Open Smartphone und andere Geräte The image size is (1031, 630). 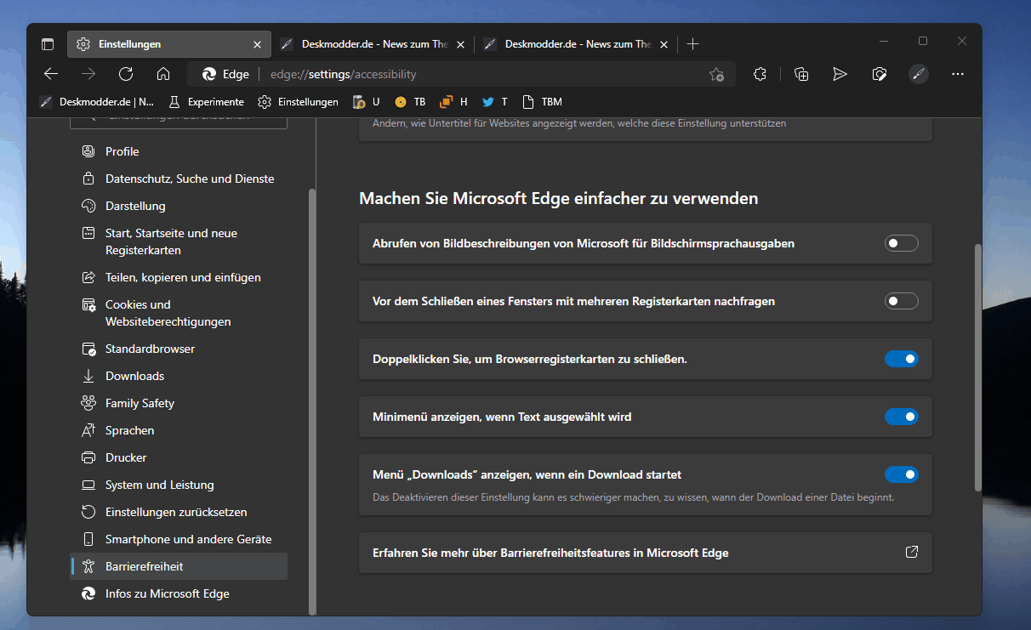(x=179, y=539)
